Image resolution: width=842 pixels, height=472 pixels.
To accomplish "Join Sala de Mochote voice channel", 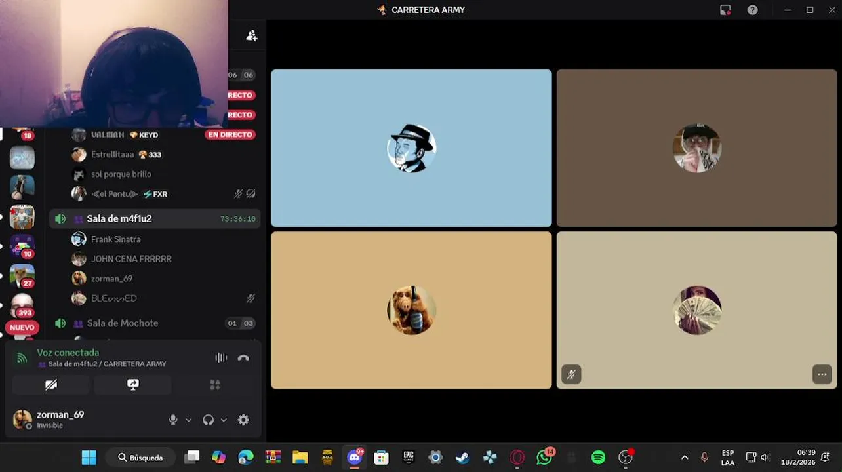I will coord(155,323).
